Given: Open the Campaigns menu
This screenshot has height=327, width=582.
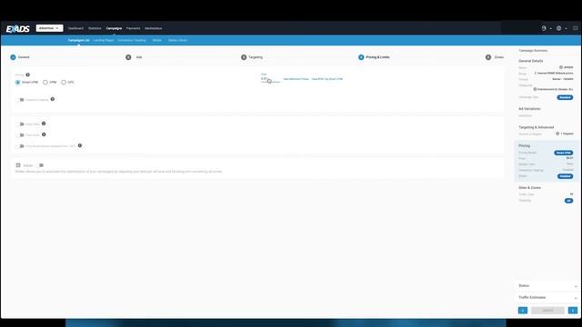Looking at the screenshot, I should pyautogui.click(x=114, y=28).
